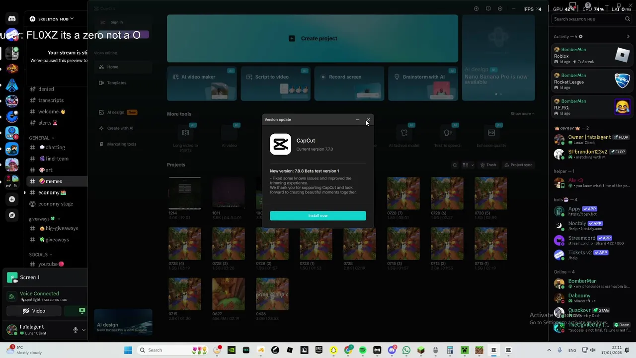Mute the microphone in Discord user panel
Screen dimensions: 636x358
pyautogui.click(x=76, y=330)
